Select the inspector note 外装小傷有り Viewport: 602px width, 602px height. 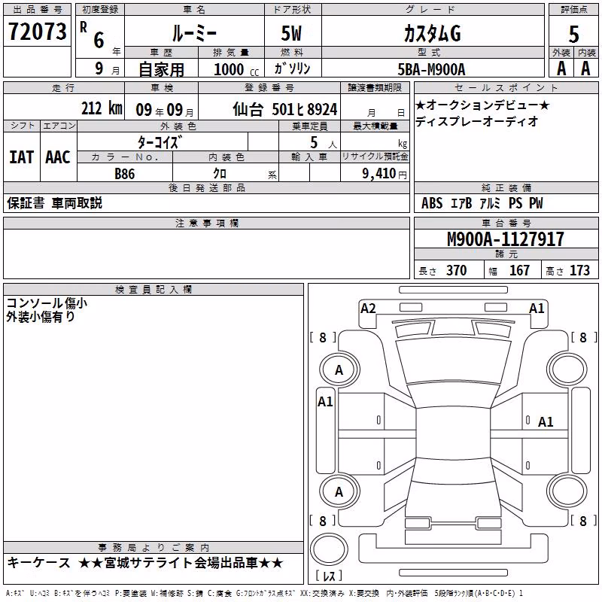point(41,317)
